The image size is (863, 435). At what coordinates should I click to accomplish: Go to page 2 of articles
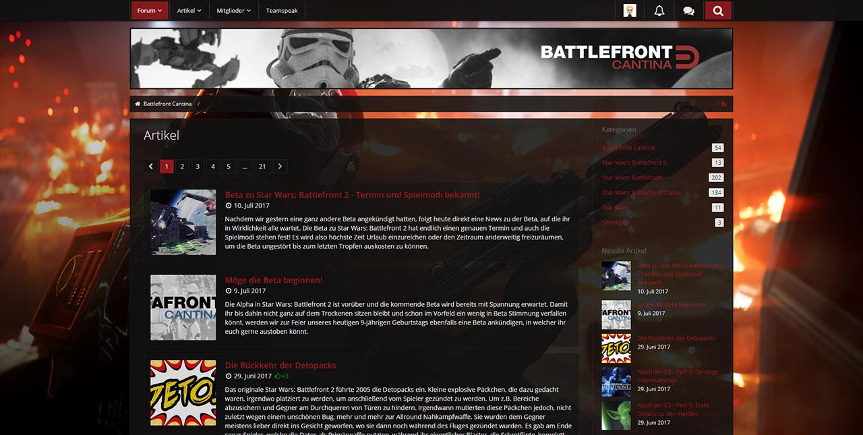[182, 167]
